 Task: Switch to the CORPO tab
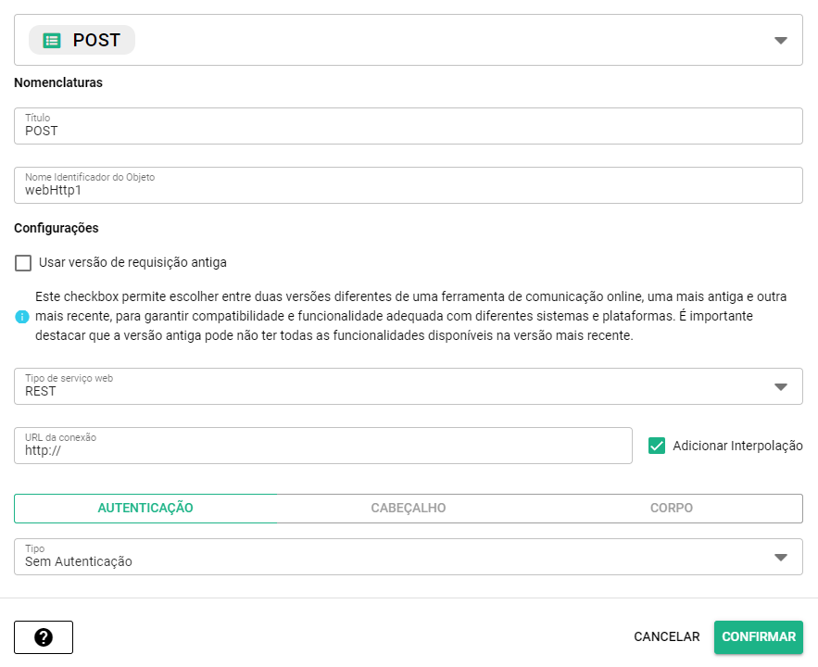tap(671, 508)
